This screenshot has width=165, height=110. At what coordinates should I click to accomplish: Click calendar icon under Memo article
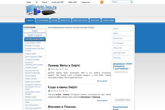pos(49,69)
